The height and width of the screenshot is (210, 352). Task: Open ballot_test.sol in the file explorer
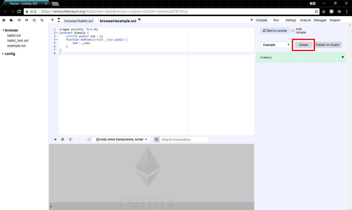click(x=18, y=41)
